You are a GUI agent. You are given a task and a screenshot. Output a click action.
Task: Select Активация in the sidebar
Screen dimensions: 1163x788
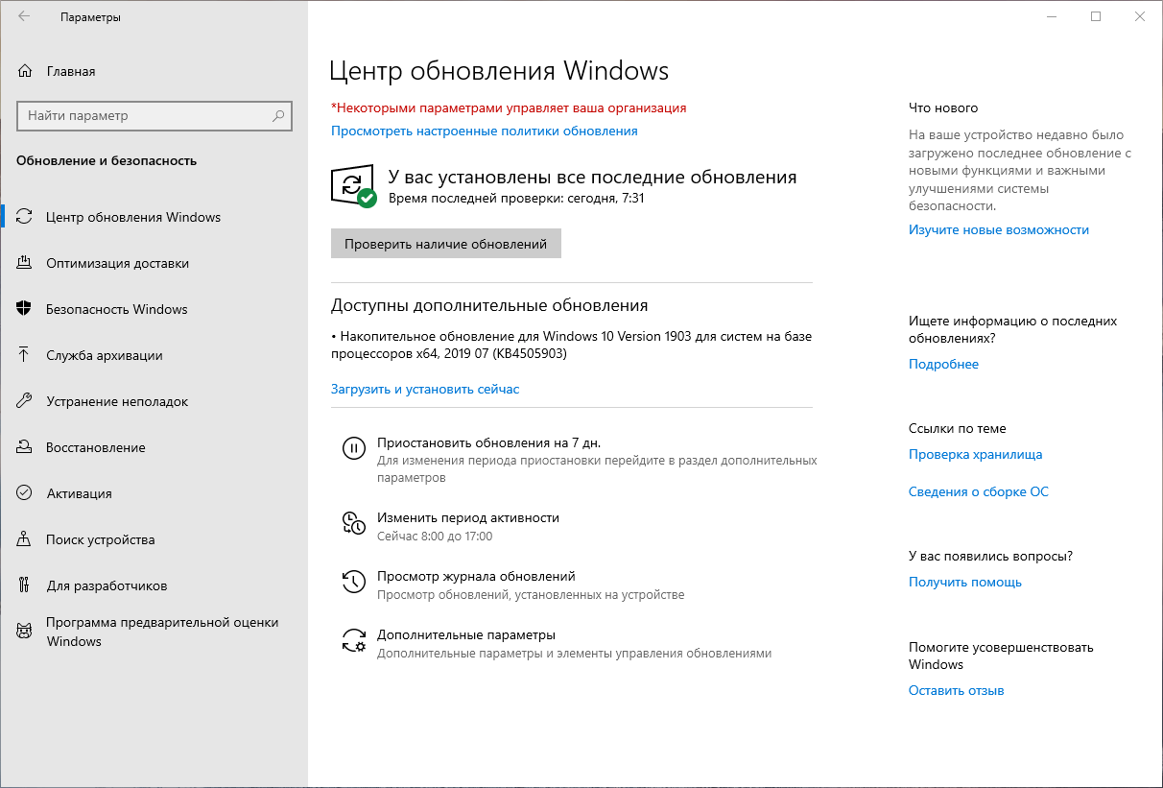click(26, 492)
